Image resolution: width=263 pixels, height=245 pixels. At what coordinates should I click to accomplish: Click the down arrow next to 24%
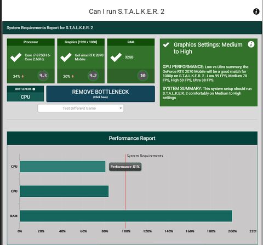pyautogui.click(x=23, y=76)
